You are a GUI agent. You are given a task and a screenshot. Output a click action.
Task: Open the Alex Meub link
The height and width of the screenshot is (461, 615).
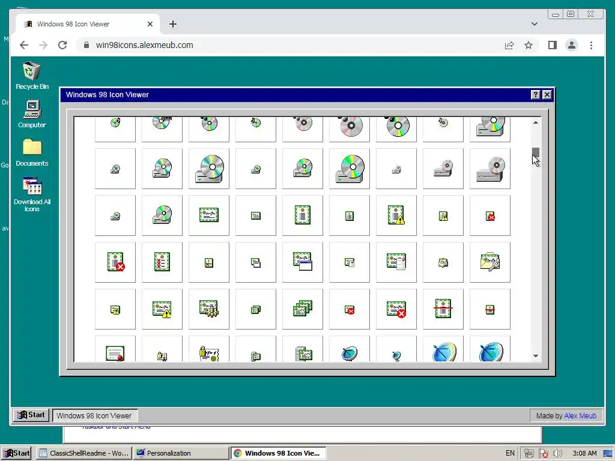point(580,415)
